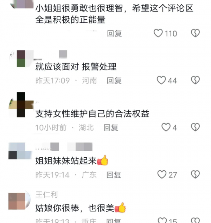Dislike 王仁利's comment
The image size is (211, 223).
tap(195, 221)
